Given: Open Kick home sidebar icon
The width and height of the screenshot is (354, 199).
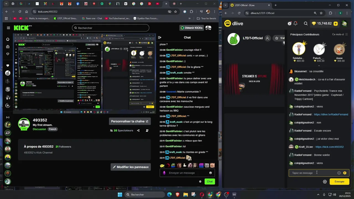Looking at the screenshot, I should click(x=8, y=39).
